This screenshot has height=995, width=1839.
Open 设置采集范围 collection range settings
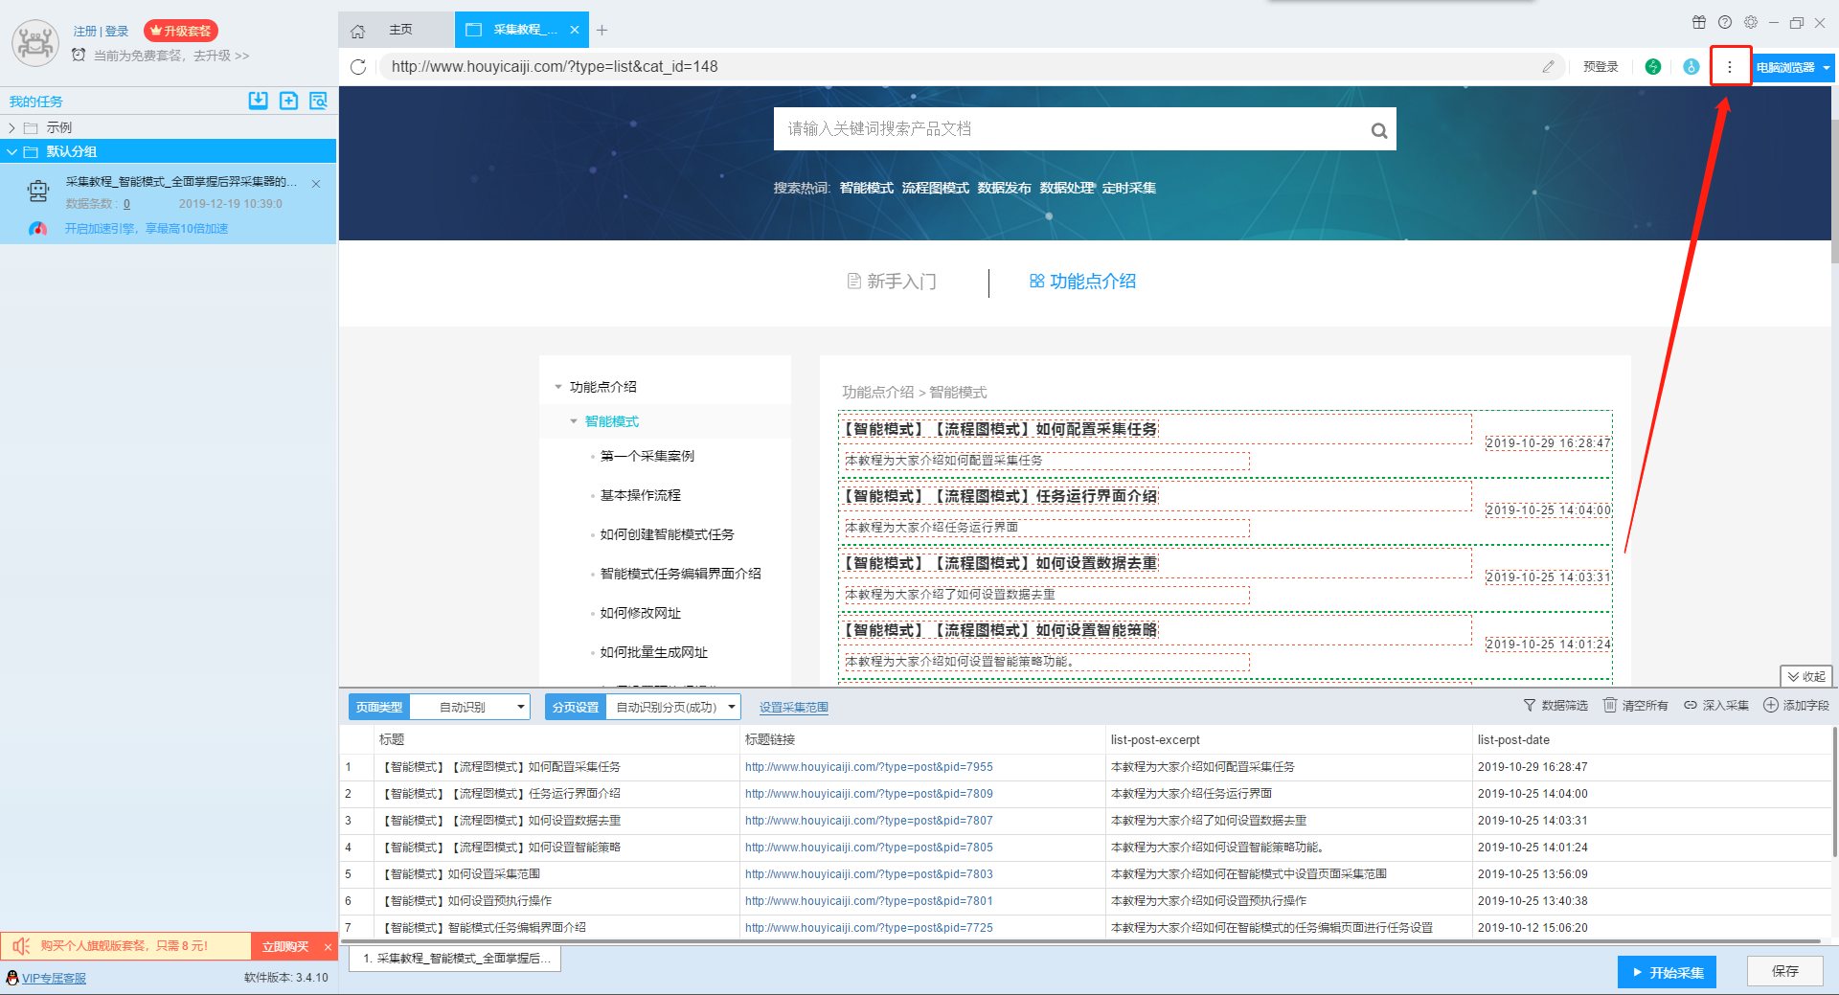793,707
